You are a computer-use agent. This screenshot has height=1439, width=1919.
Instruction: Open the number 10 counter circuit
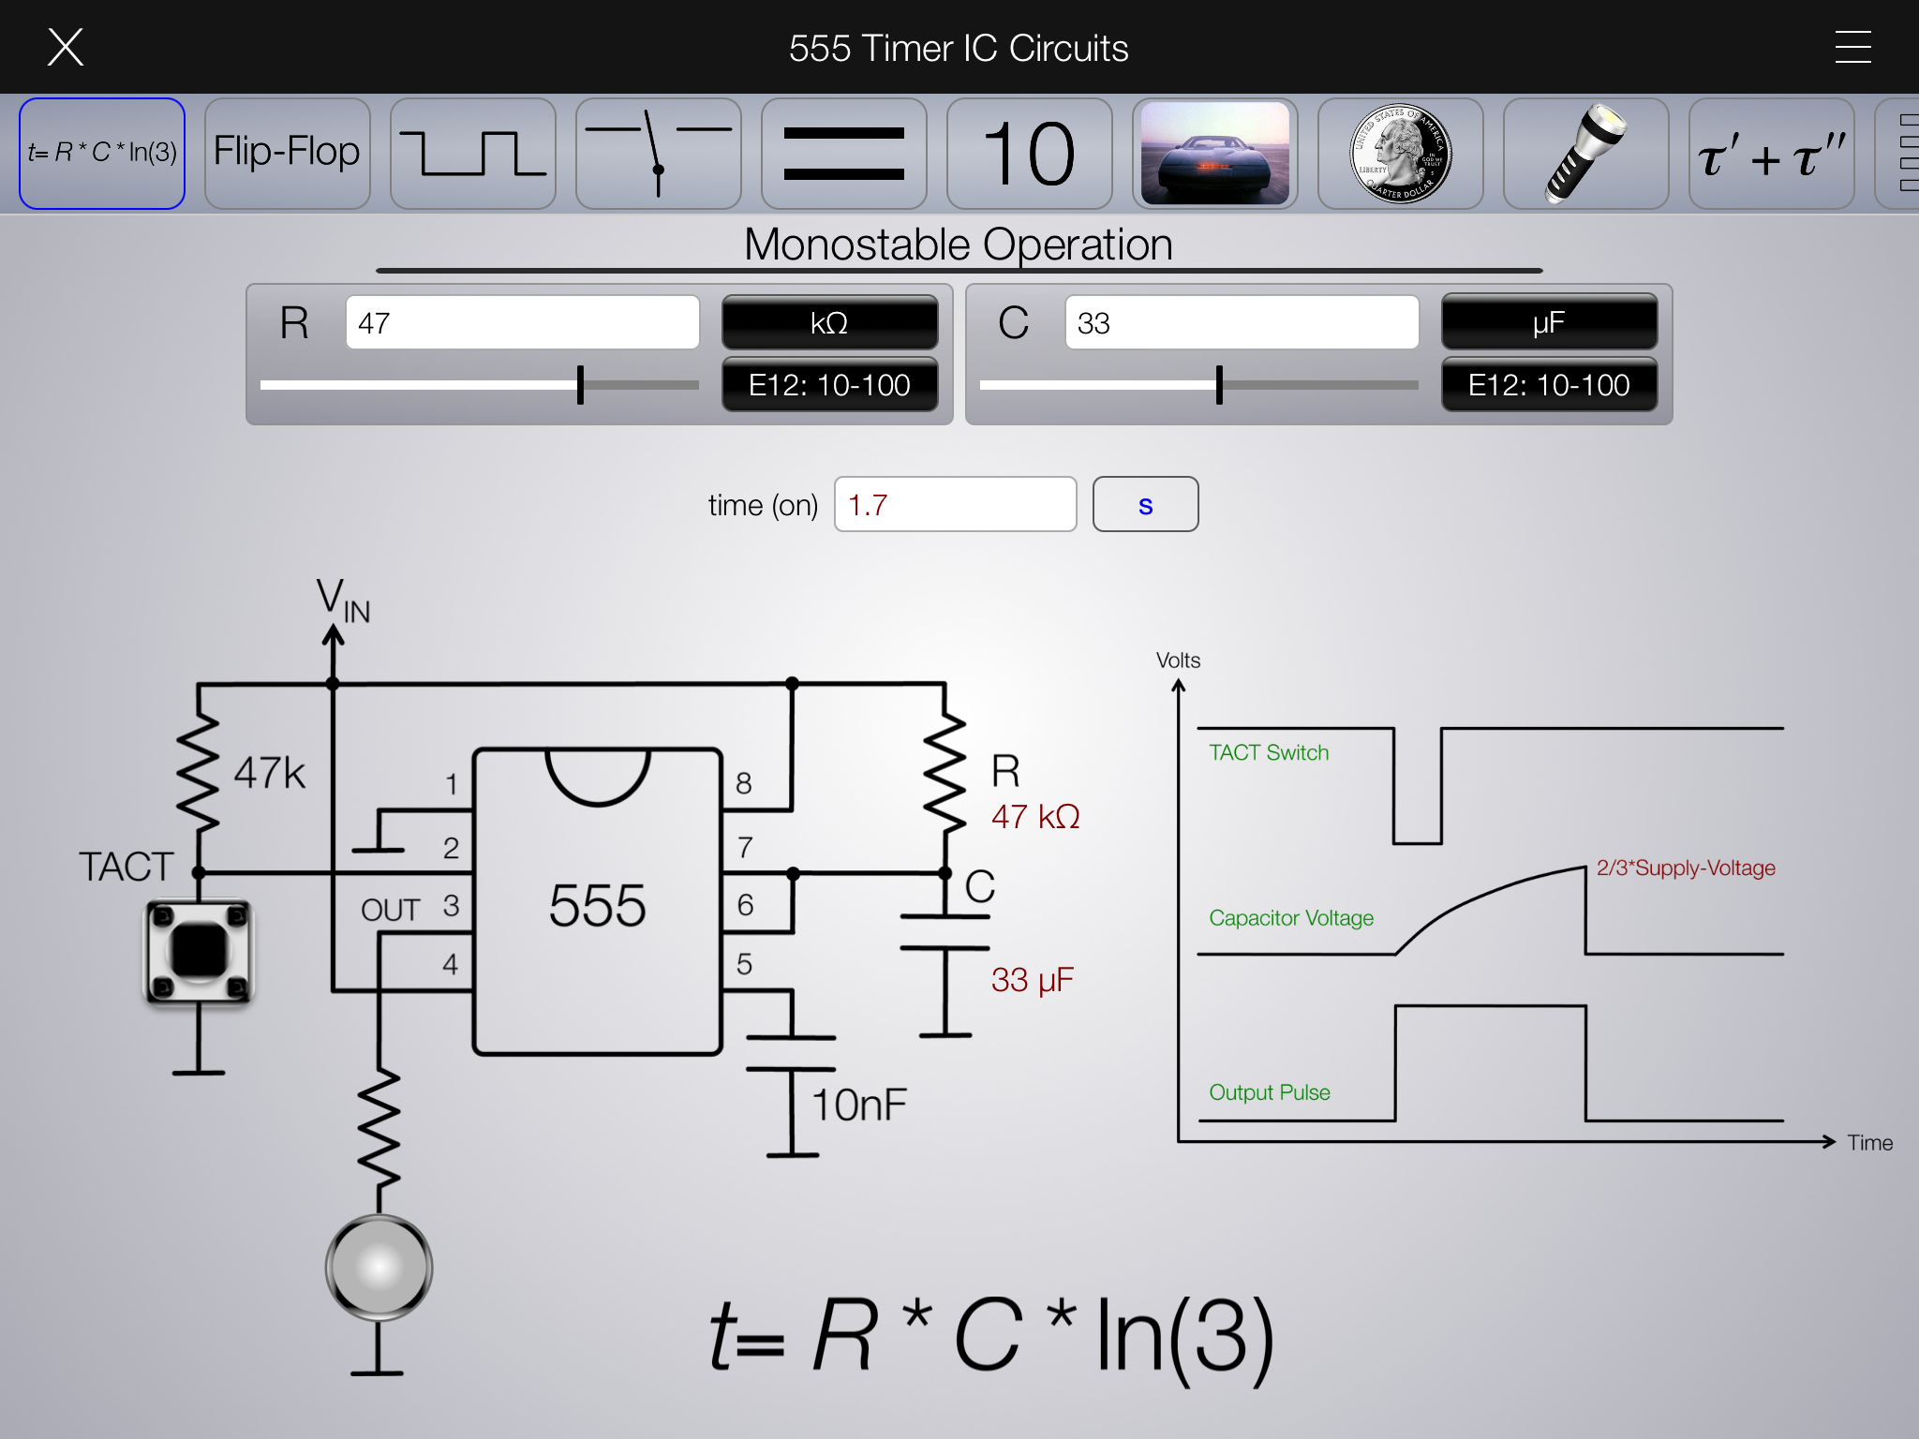(x=1029, y=154)
